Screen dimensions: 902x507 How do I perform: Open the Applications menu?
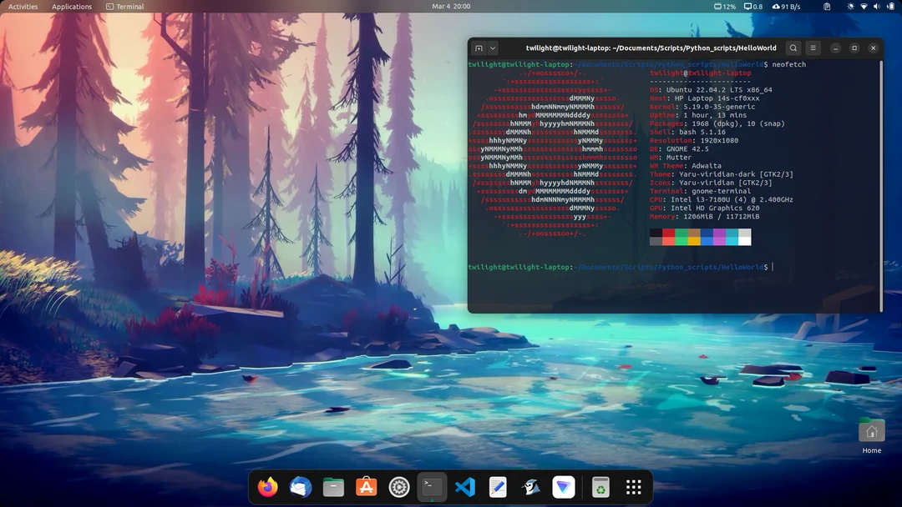[72, 7]
